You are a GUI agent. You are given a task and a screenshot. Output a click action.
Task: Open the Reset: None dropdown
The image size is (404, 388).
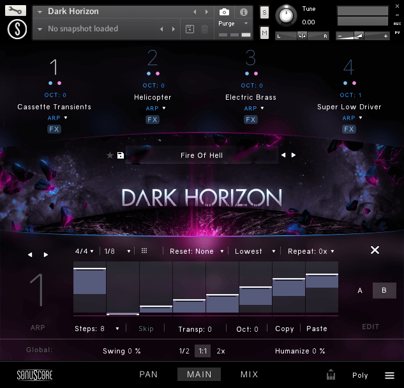click(x=197, y=251)
